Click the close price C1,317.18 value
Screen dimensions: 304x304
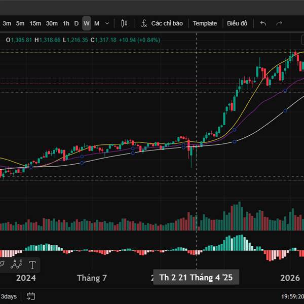(x=103, y=40)
